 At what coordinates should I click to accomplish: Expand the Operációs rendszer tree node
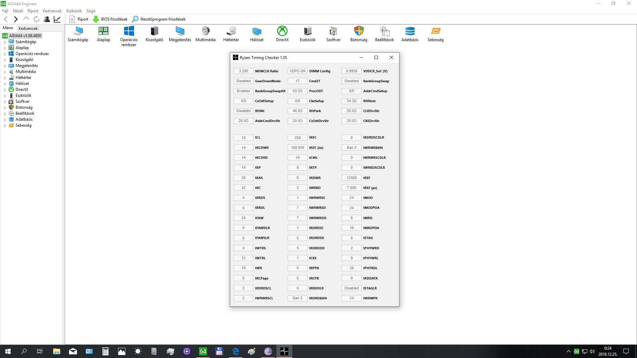[5, 54]
